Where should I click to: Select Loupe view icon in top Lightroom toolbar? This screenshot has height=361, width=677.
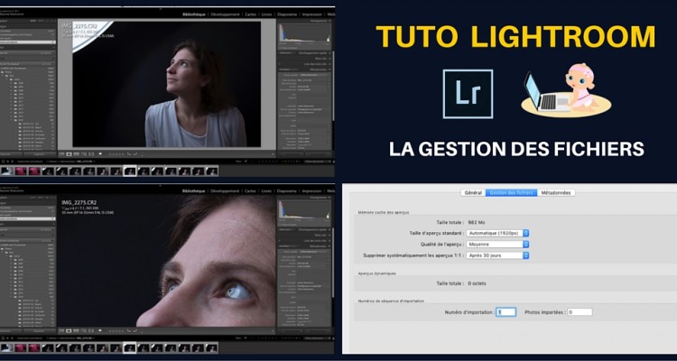70,154
